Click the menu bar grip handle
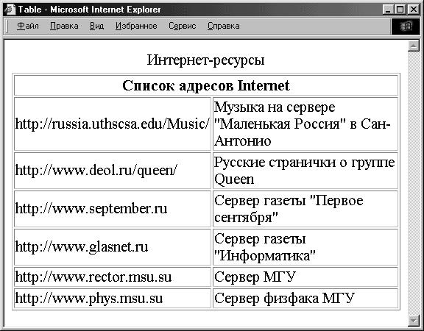 click(7, 26)
